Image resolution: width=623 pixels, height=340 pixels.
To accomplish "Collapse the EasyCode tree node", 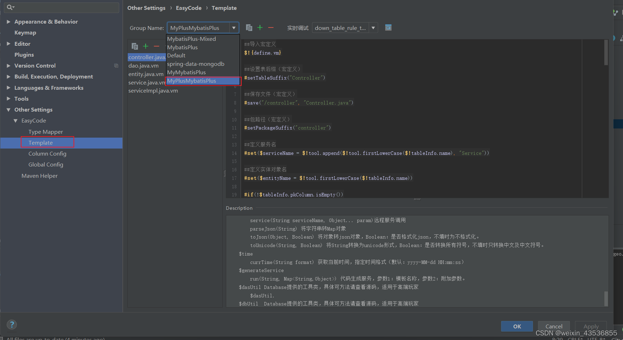I will (15, 121).
